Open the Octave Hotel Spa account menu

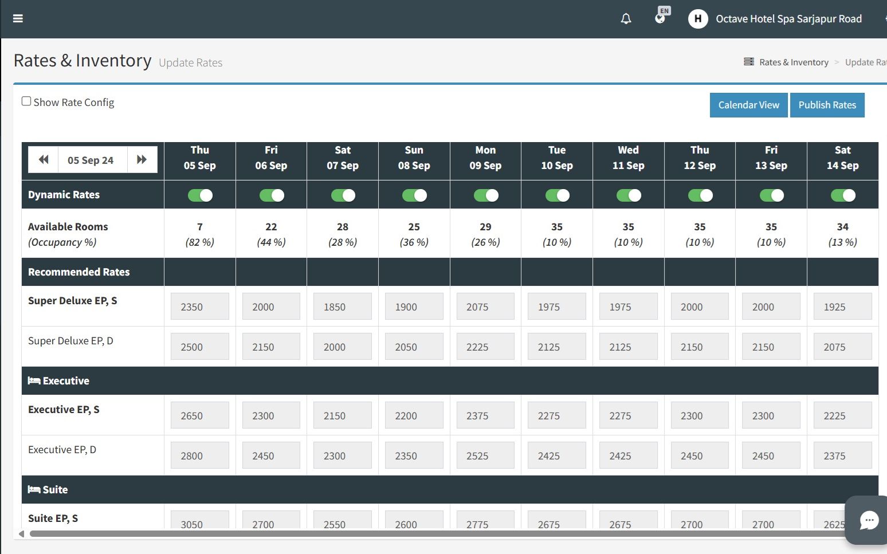pos(788,19)
